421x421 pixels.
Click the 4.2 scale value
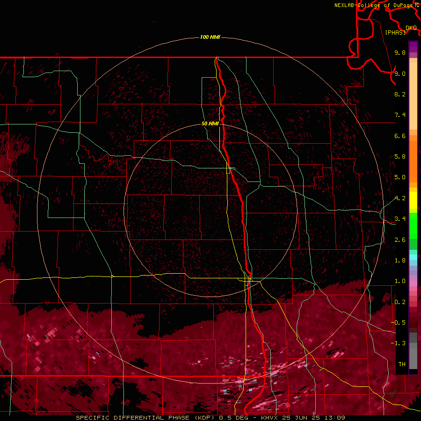(x=400, y=198)
